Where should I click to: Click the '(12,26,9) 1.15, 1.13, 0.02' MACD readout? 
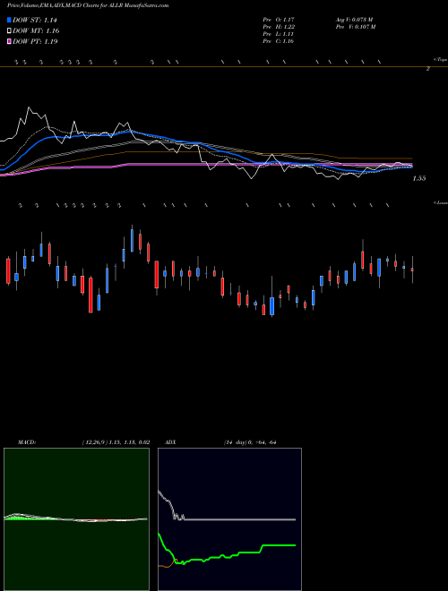pos(116,442)
